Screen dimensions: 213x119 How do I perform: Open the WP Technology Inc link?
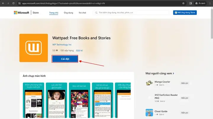pyautogui.click(x=62, y=45)
